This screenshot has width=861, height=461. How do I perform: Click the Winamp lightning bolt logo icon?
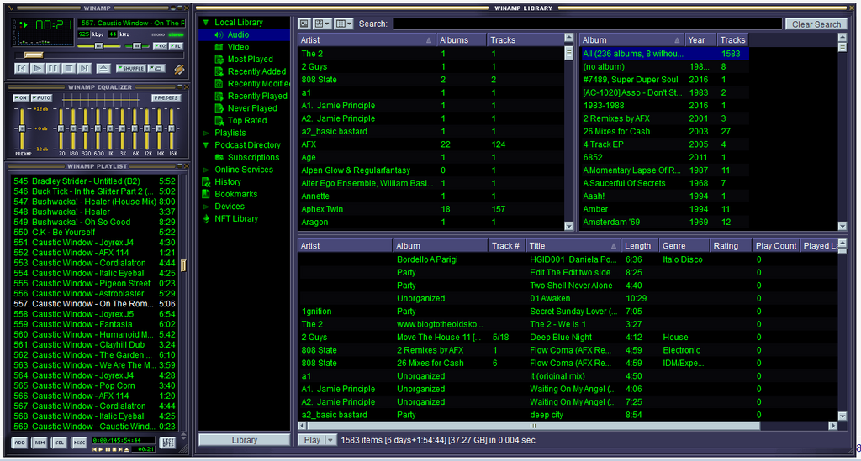[x=179, y=69]
